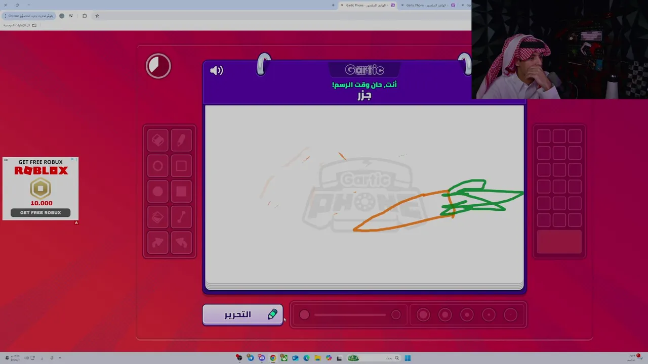Click the Chrome update chip
Screen dimensions: 648x364
point(29,16)
